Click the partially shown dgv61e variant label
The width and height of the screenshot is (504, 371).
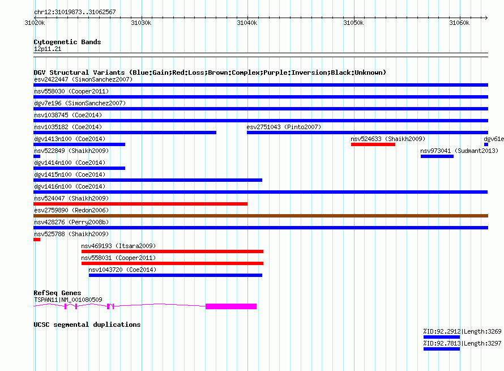point(494,139)
